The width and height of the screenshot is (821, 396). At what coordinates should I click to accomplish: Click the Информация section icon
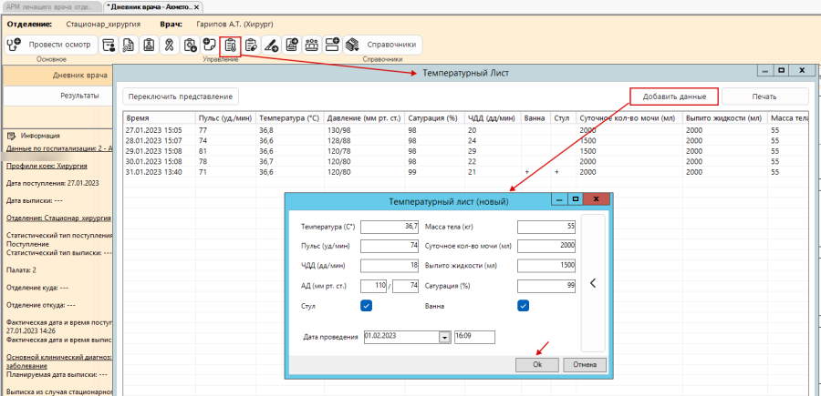click(11, 136)
